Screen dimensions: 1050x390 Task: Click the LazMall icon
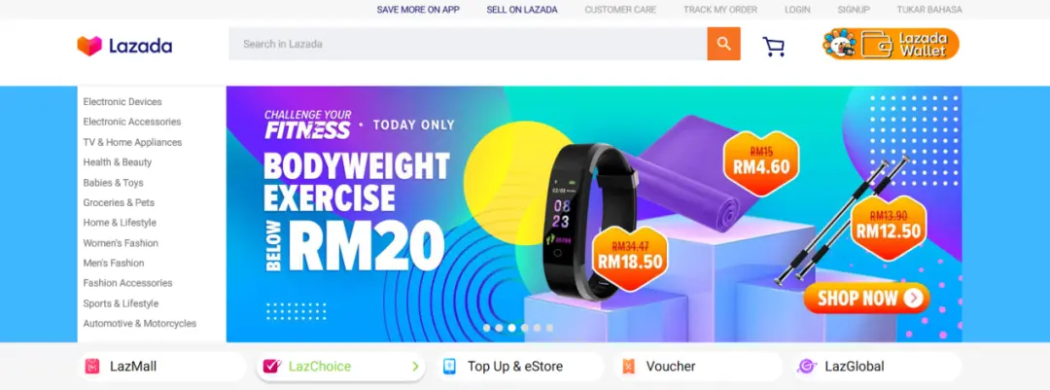91,367
